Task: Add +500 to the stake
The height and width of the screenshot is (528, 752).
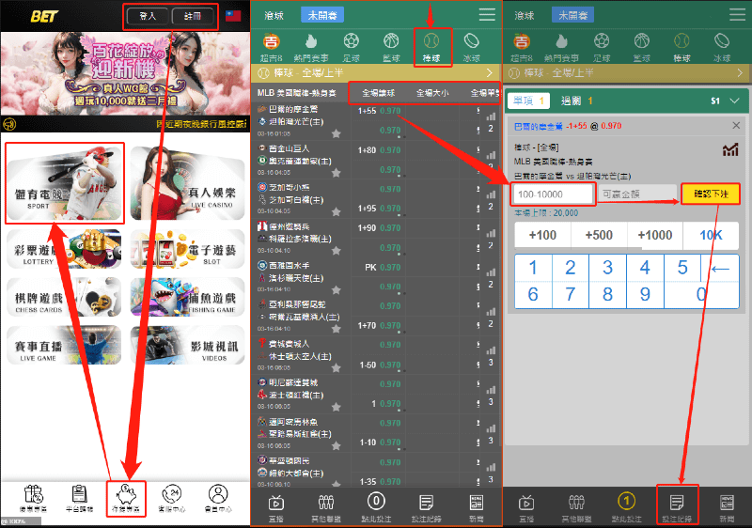Action: pos(599,235)
